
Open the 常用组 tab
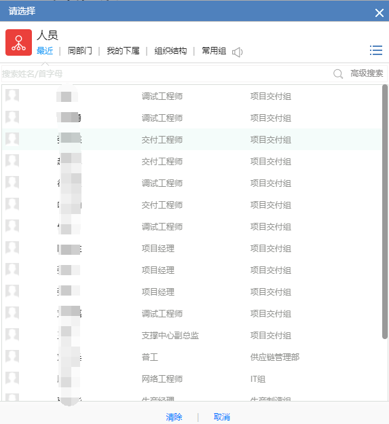[214, 50]
